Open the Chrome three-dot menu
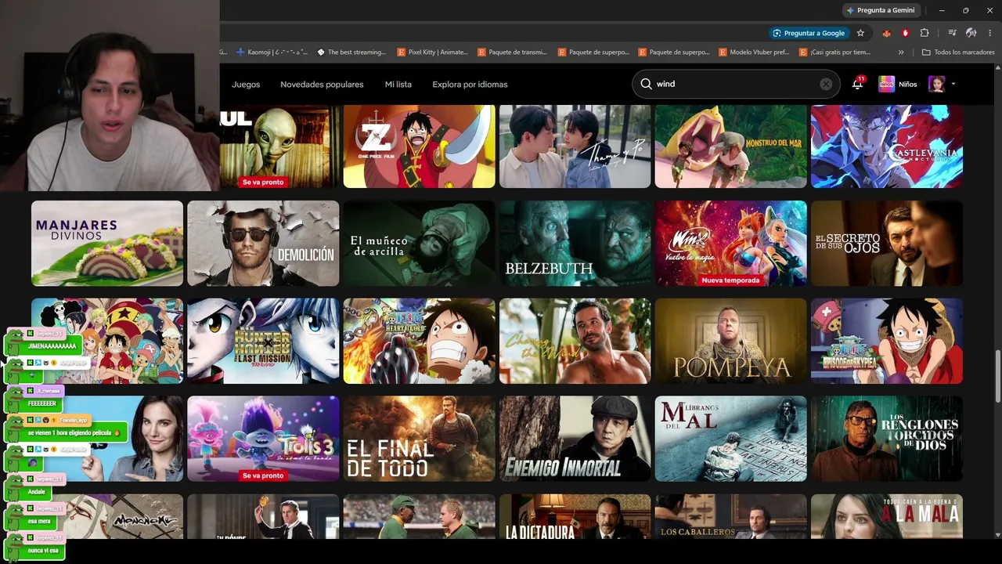The image size is (1002, 564). [990, 33]
